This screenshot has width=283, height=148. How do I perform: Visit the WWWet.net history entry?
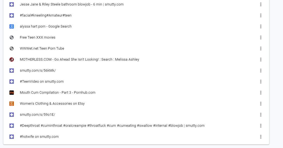pos(42,49)
